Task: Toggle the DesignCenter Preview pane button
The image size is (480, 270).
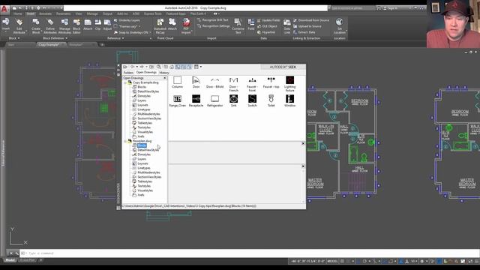Action: (x=183, y=67)
